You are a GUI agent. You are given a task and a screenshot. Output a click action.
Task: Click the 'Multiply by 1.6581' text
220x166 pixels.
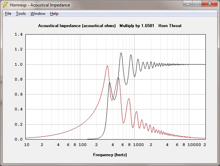point(137,26)
